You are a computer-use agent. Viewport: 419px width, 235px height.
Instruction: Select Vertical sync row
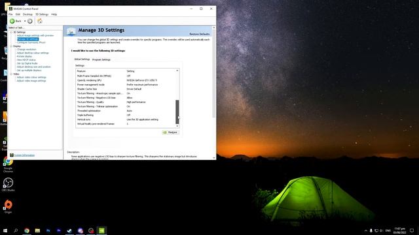tap(126, 119)
